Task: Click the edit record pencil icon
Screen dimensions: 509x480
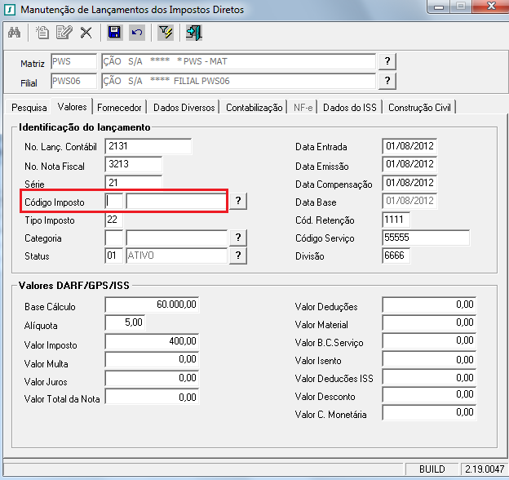Action: point(64,33)
